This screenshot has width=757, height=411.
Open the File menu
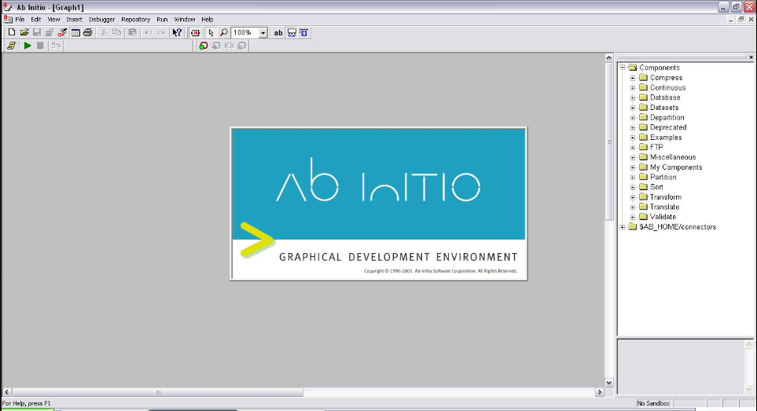pos(20,20)
